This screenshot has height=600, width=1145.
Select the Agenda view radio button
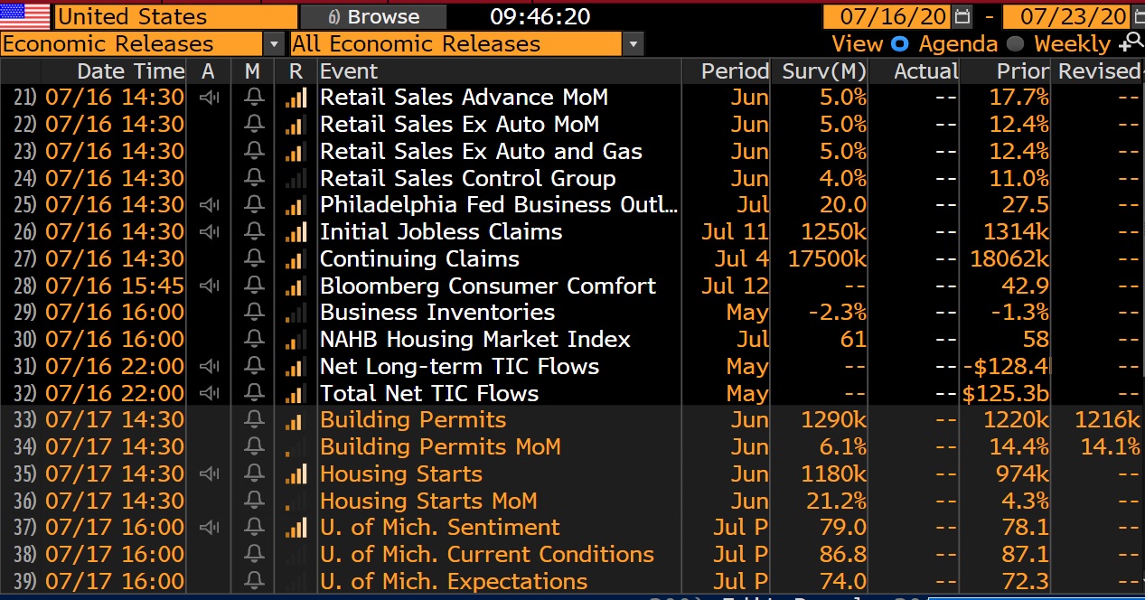[x=899, y=43]
